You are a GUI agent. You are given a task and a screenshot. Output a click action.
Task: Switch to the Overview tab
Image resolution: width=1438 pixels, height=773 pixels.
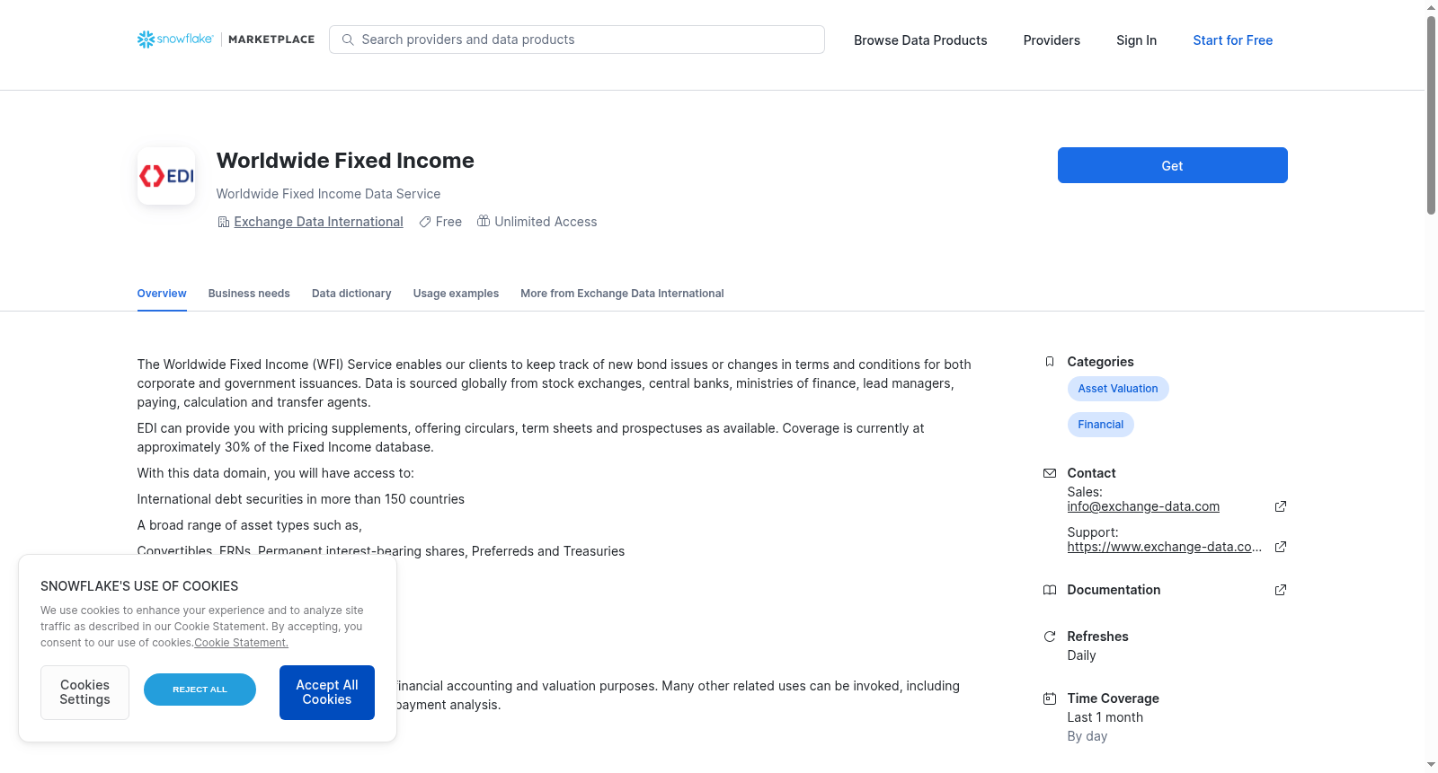(162, 294)
